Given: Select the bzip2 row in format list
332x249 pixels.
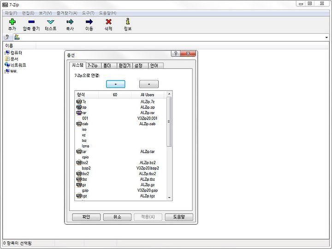Looking at the screenshot, I should tap(121, 168).
